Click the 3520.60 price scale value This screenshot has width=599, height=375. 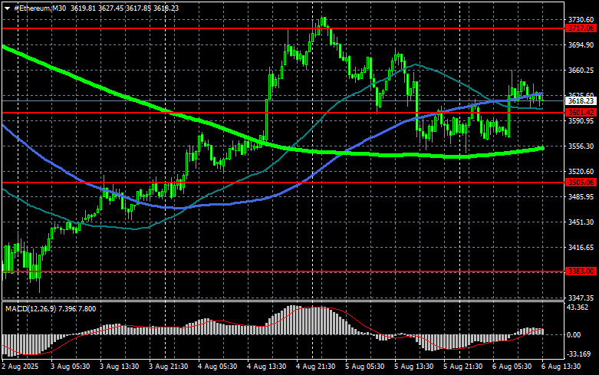click(x=581, y=172)
